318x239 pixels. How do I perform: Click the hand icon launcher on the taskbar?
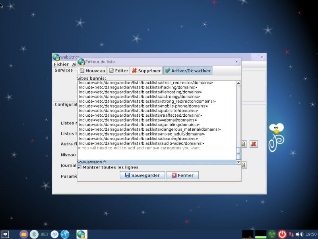click(x=54, y=234)
